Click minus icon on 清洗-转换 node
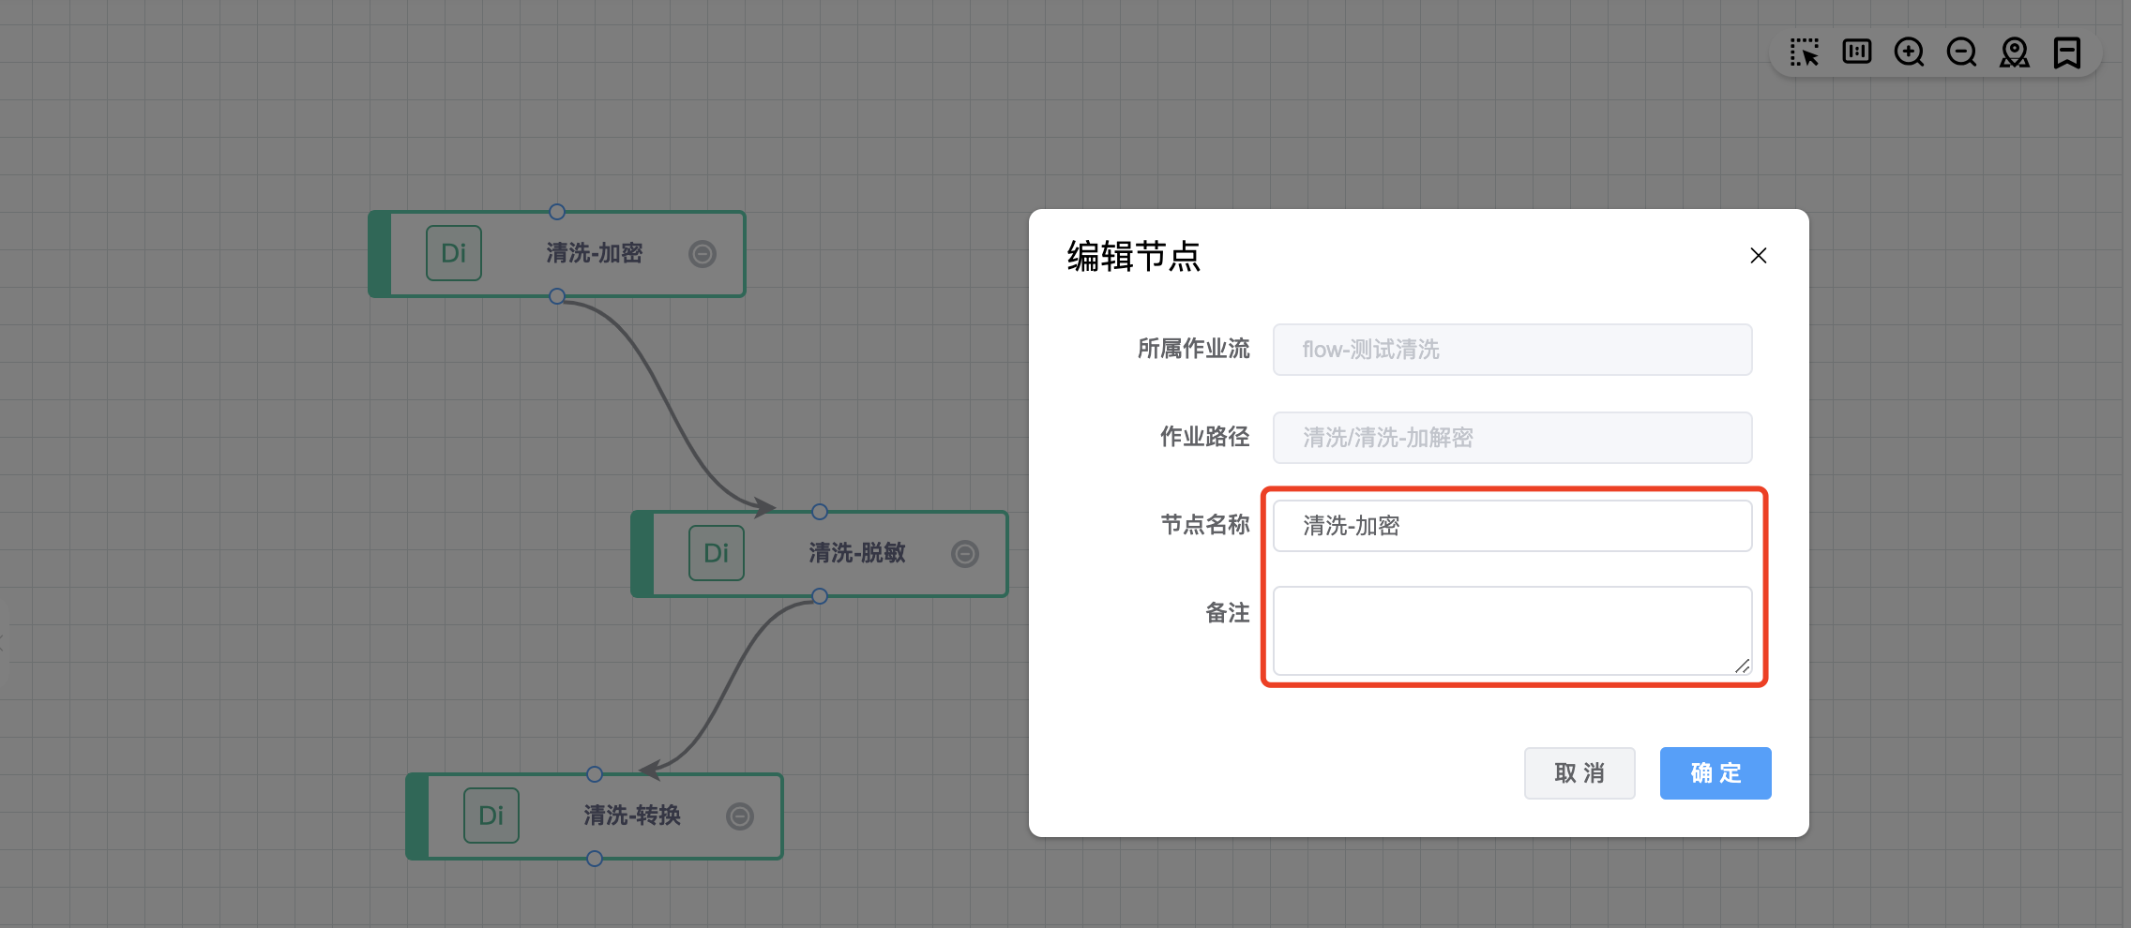Viewport: 2131px width, 928px height. point(740,816)
